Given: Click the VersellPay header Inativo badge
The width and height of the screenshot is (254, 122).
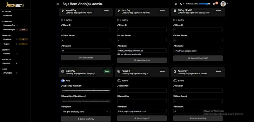Looking at the screenshot, I should click(x=106, y=10).
